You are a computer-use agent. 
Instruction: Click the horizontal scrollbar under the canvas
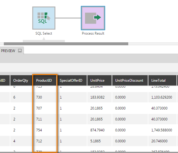[66, 44]
